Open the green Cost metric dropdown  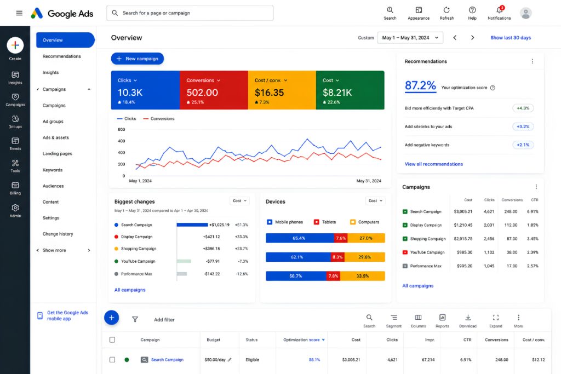330,80
